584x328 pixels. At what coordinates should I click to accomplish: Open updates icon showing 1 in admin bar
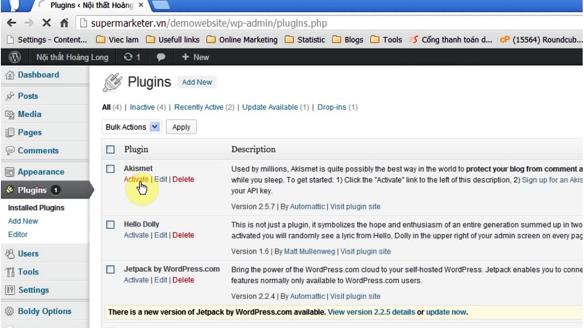pos(132,57)
